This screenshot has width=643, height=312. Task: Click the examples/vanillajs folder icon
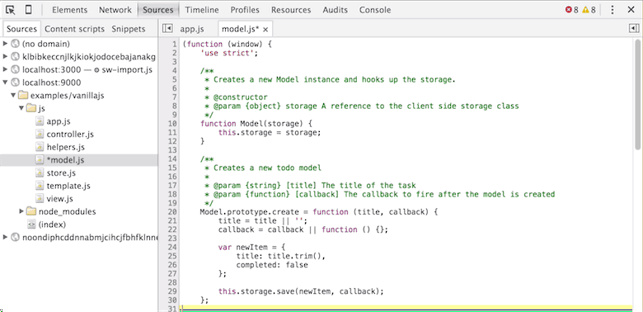[x=23, y=95]
